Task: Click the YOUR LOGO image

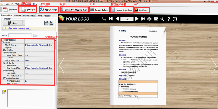Action: [x=74, y=18]
